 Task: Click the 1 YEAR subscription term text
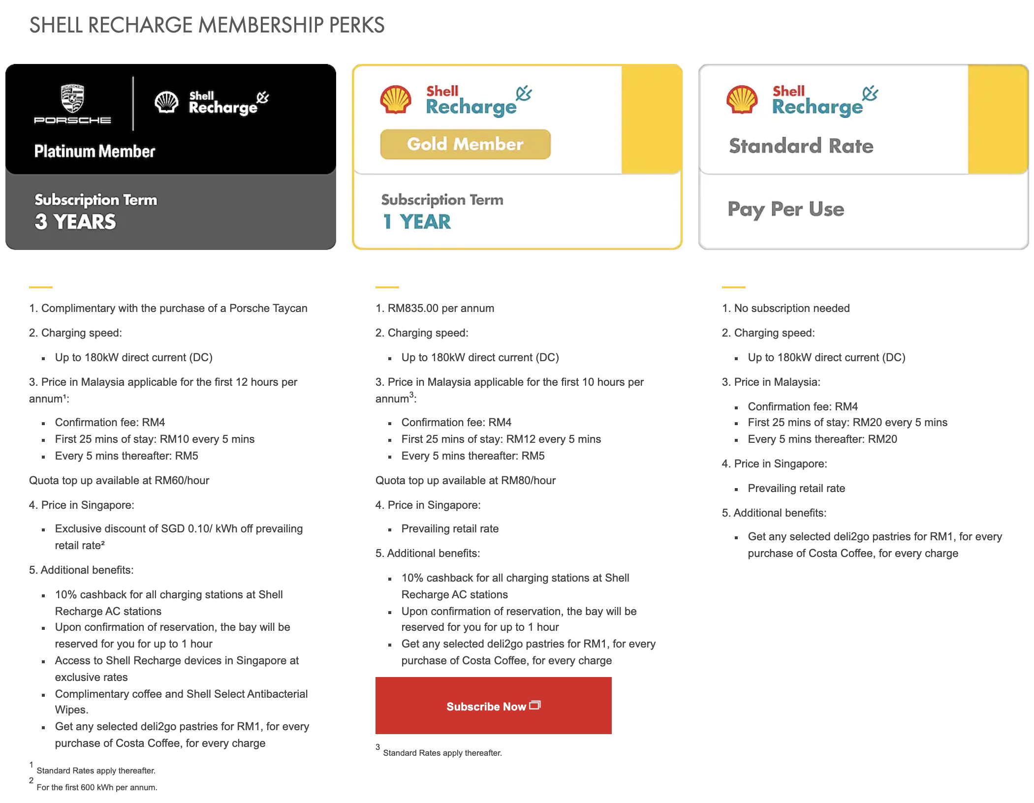tap(417, 222)
